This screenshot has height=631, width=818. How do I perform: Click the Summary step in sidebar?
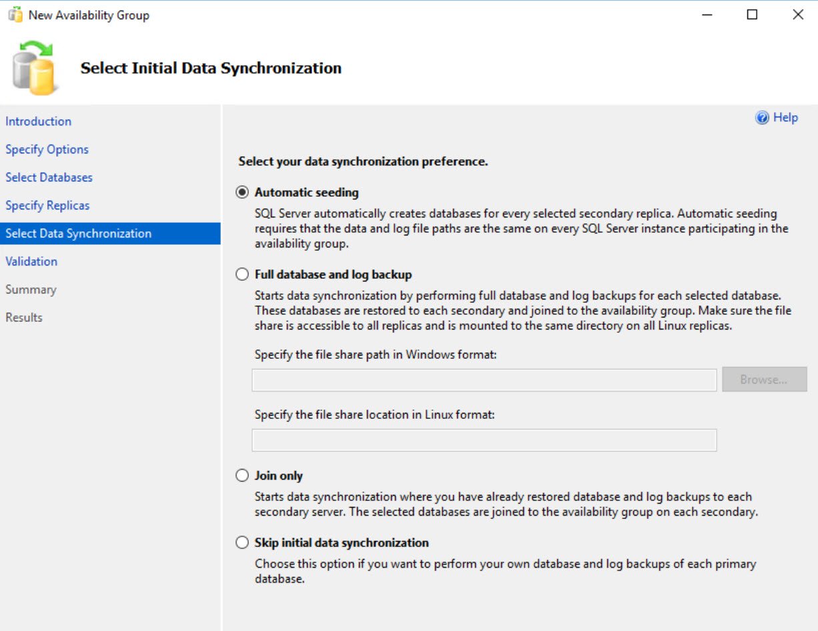(31, 289)
